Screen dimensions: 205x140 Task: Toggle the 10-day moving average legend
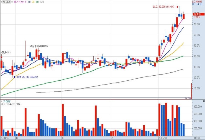(x=29, y=2)
